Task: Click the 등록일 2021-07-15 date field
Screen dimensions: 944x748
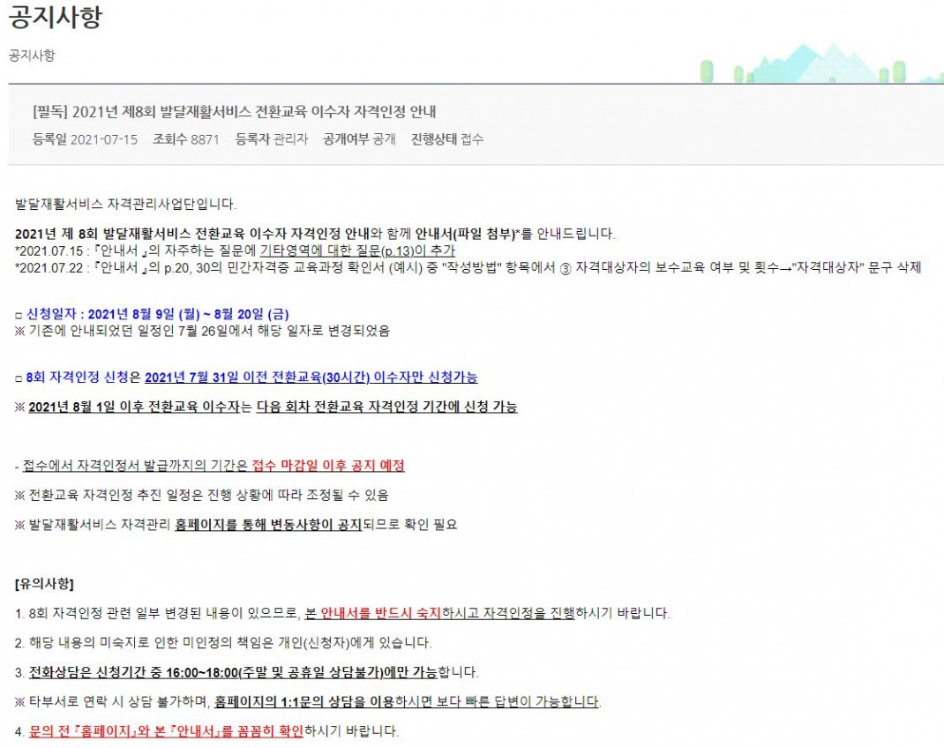Action: 85,139
